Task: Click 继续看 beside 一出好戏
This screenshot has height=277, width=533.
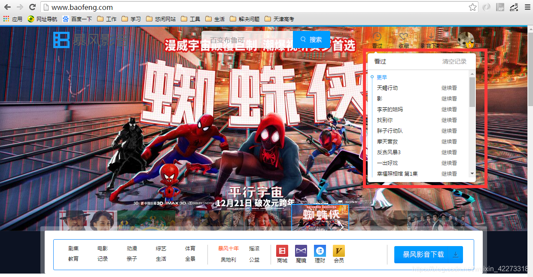Action: pos(449,163)
